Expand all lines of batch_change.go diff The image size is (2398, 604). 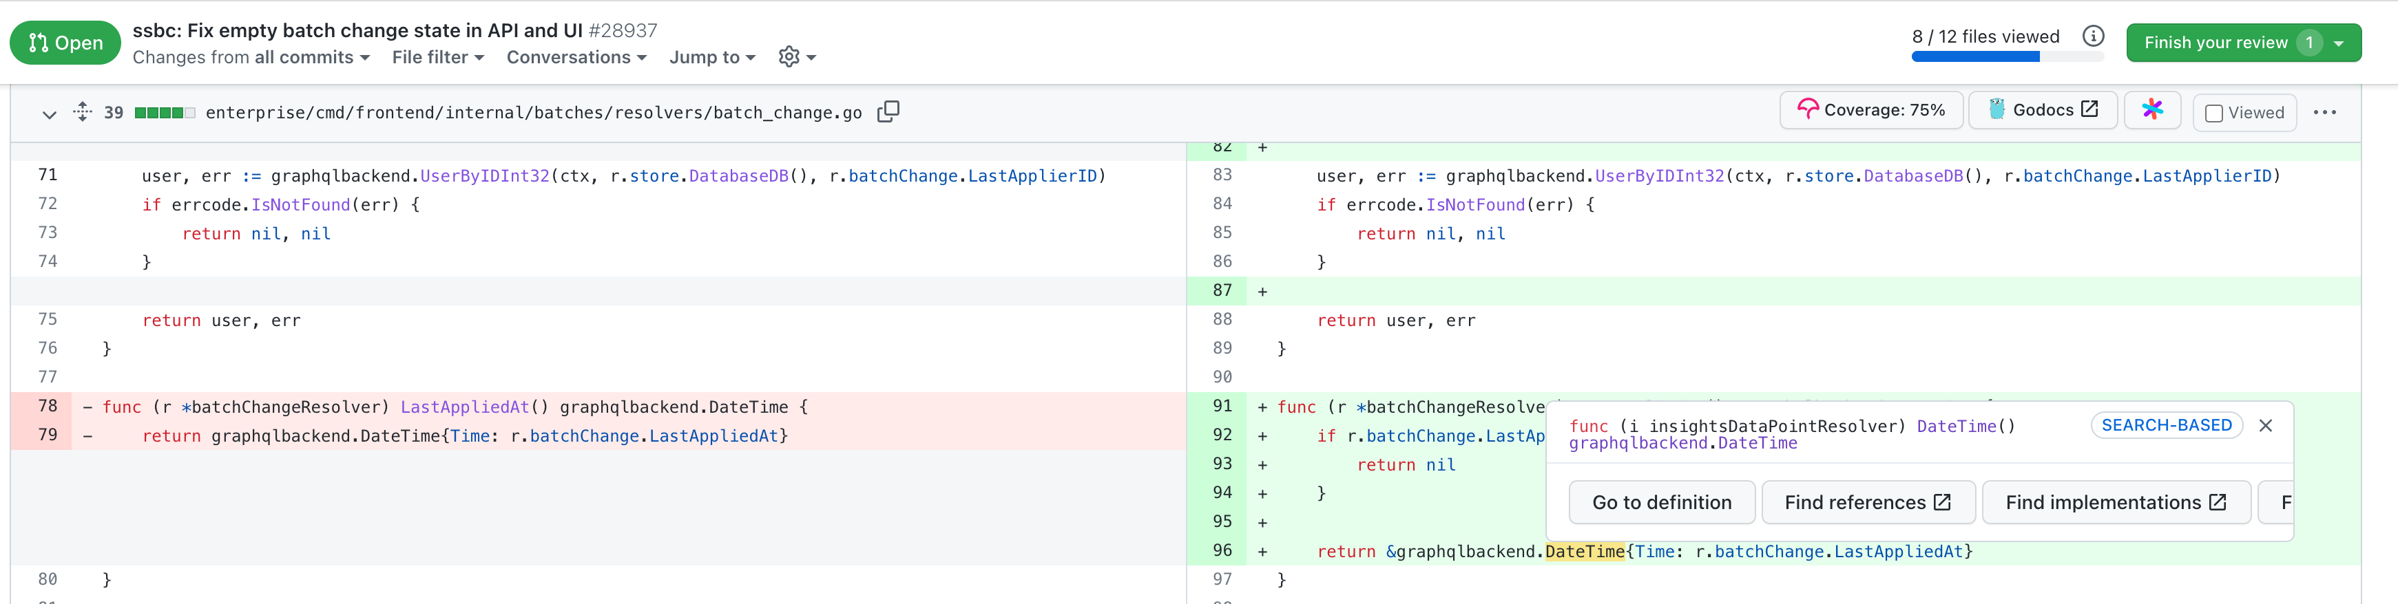(83, 112)
